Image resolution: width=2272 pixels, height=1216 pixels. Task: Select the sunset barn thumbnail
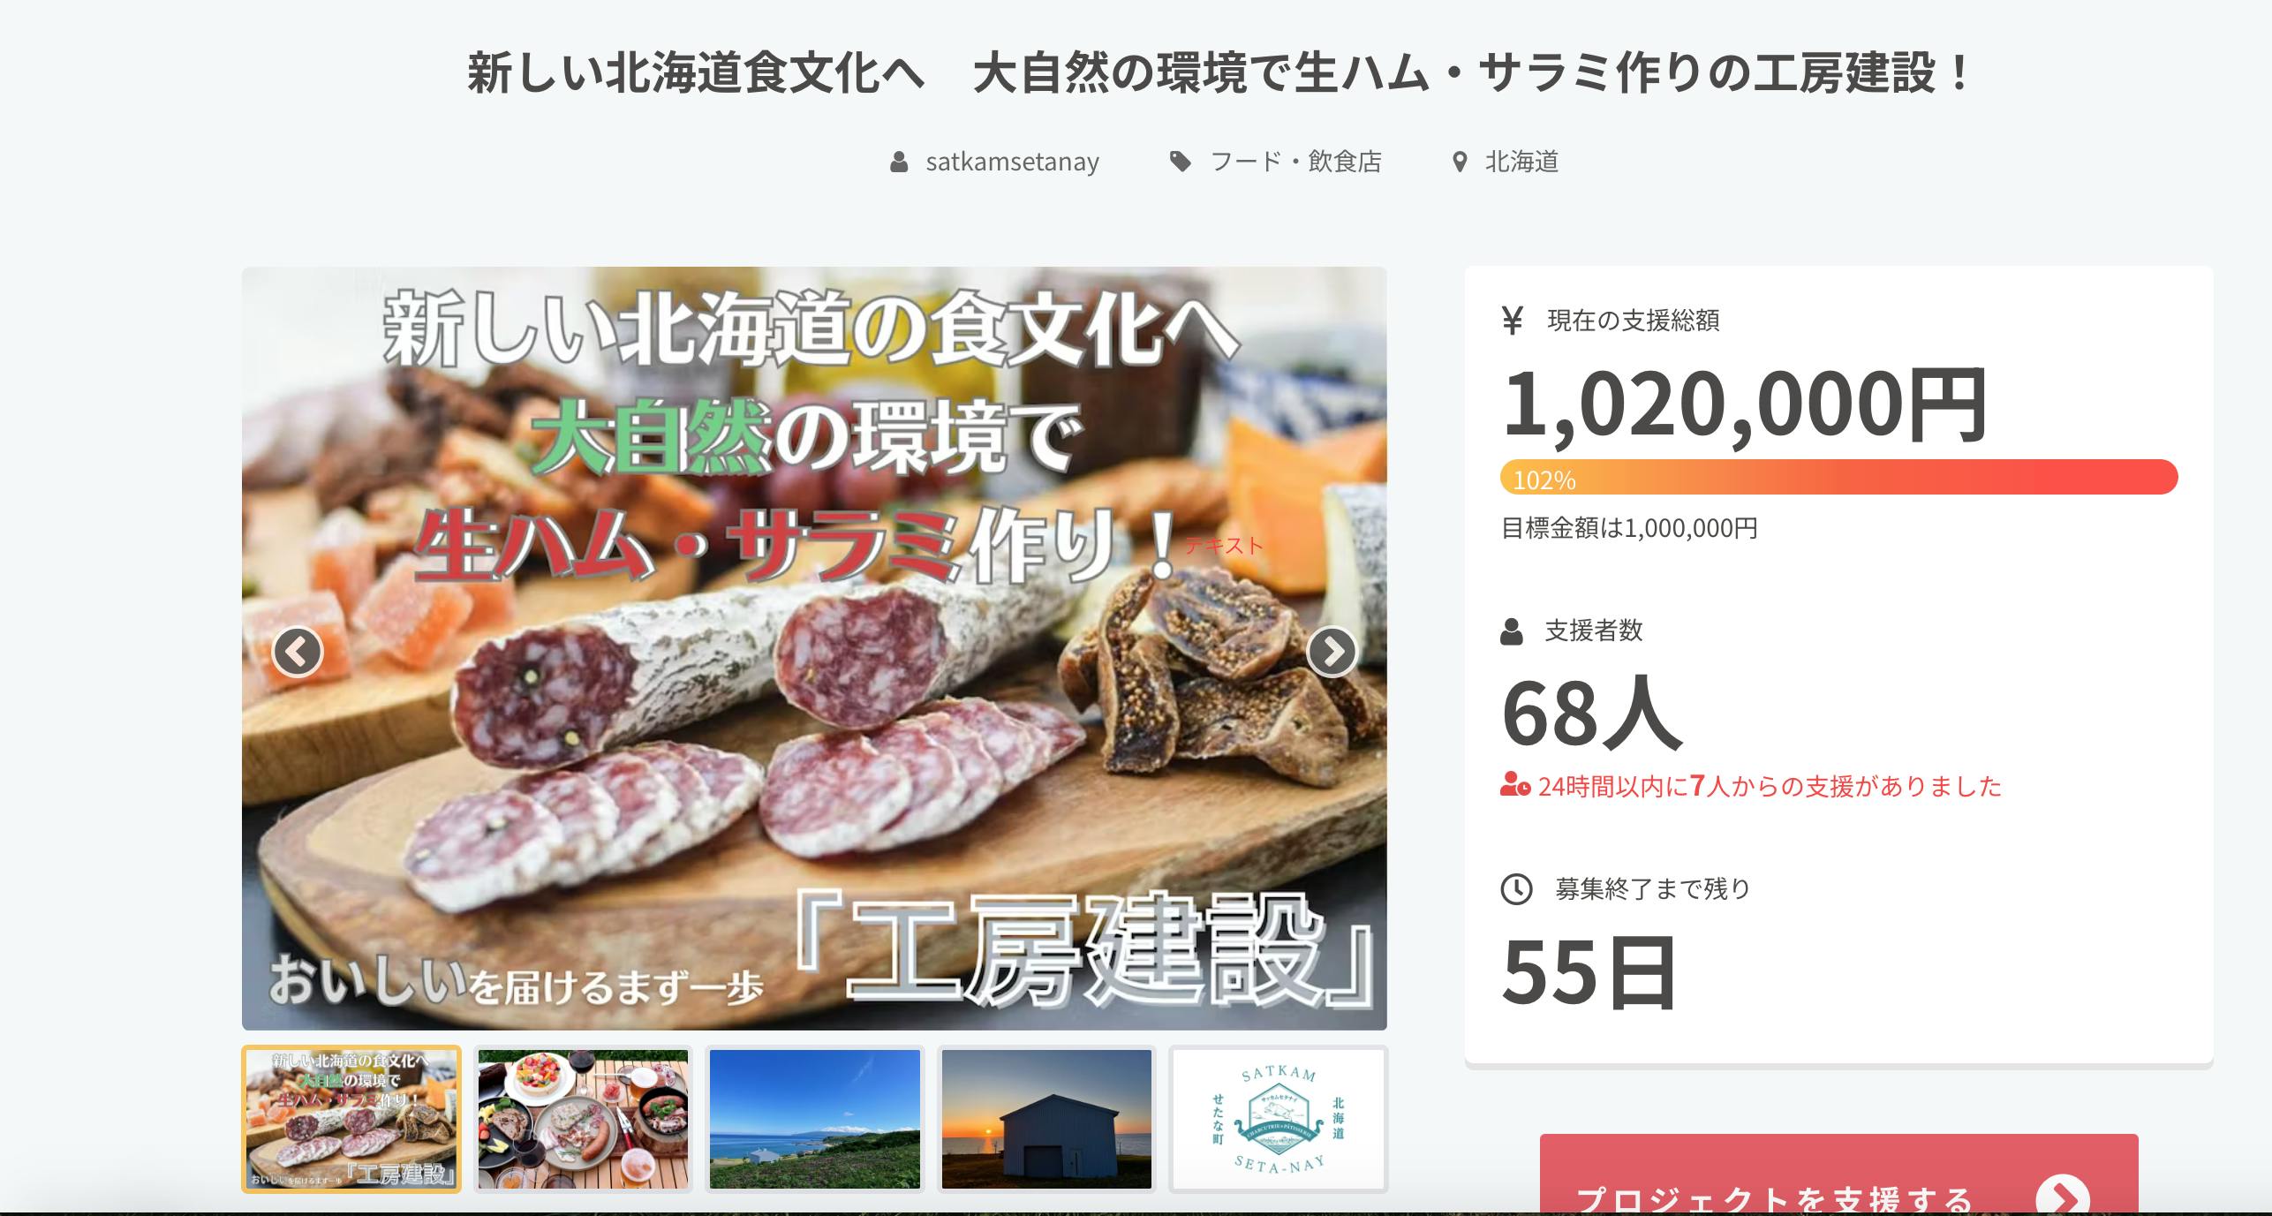coord(1046,1119)
